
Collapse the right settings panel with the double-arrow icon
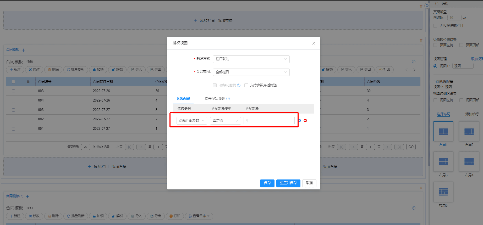click(427, 5)
